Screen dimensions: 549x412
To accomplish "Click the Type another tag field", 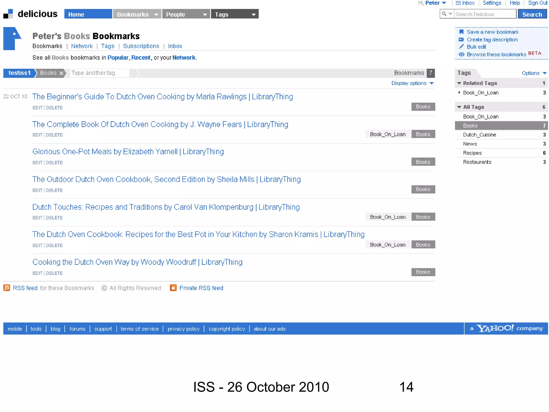I will 99,73.
